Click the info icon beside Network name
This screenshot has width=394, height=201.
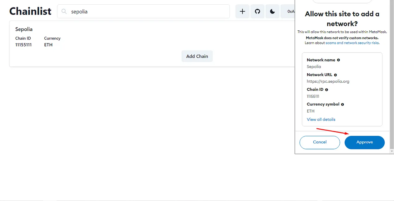click(x=338, y=60)
